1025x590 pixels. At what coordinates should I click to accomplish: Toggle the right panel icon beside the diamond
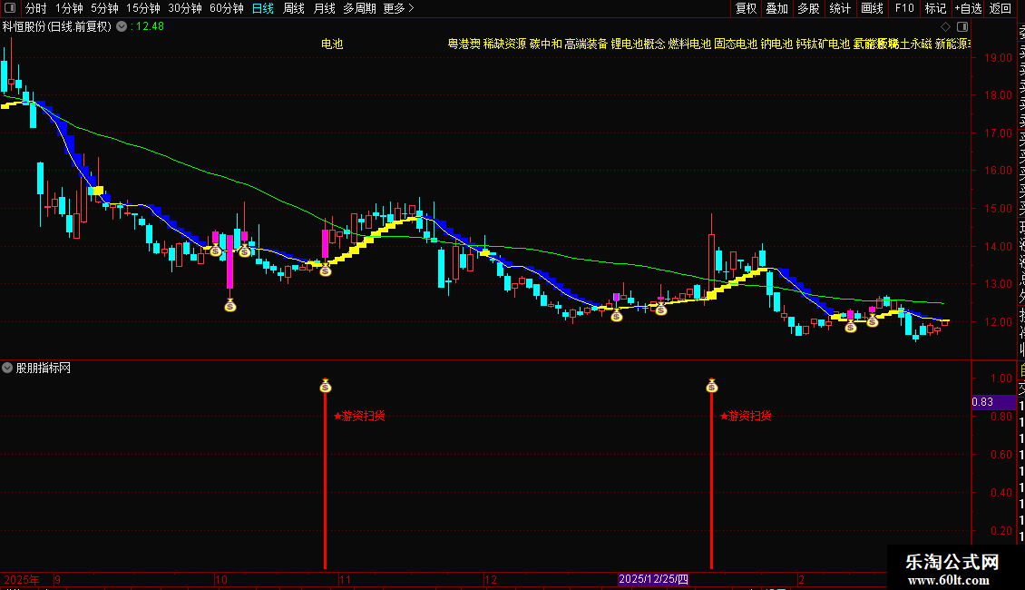(962, 27)
